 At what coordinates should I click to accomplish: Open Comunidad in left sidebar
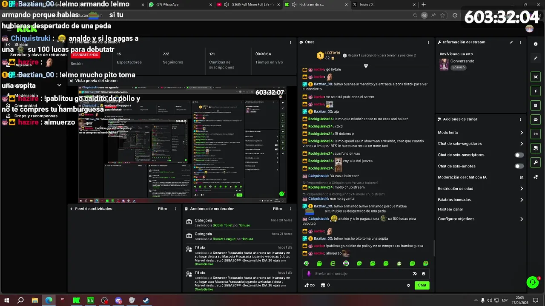click(x=26, y=106)
